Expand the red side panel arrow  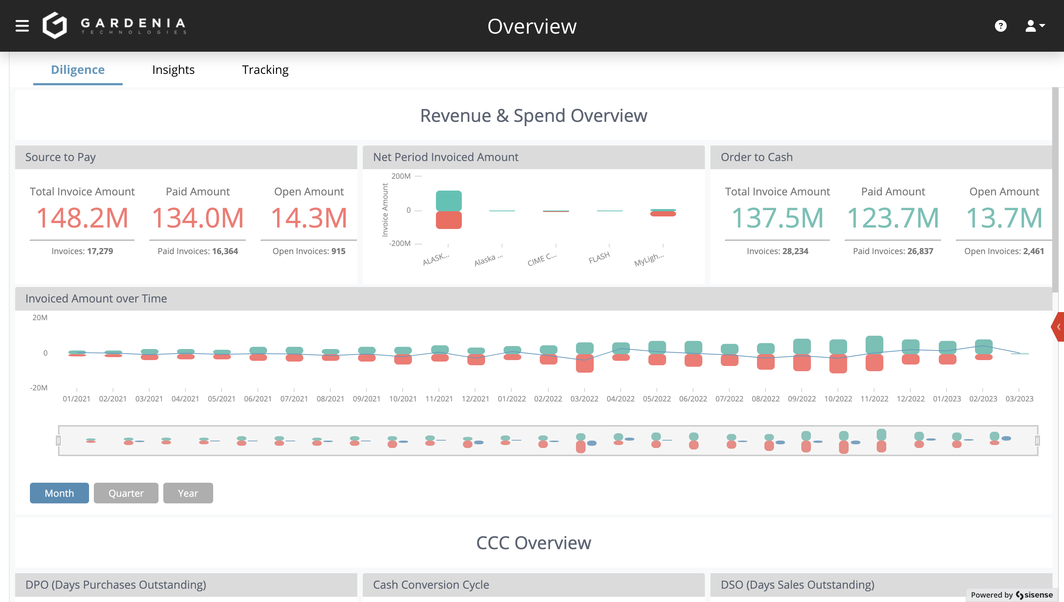pyautogui.click(x=1058, y=326)
